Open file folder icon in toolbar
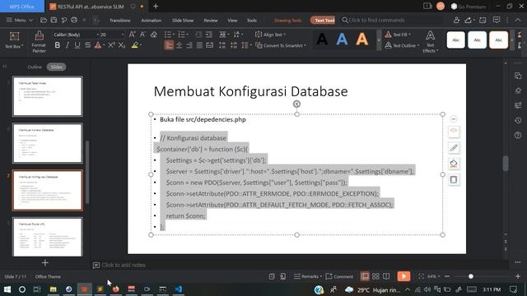This screenshot has width=527, height=296. [44, 20]
